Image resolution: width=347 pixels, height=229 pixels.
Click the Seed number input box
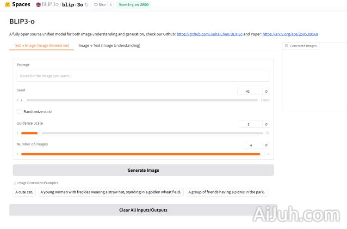(250, 91)
